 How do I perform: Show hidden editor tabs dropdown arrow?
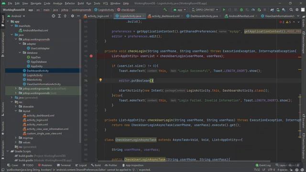pos(298,16)
